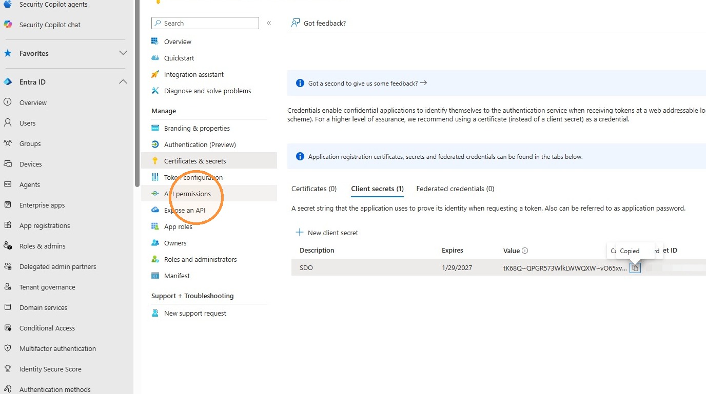The image size is (706, 394).
Task: Copy the SDO client secret value
Action: pos(635,268)
